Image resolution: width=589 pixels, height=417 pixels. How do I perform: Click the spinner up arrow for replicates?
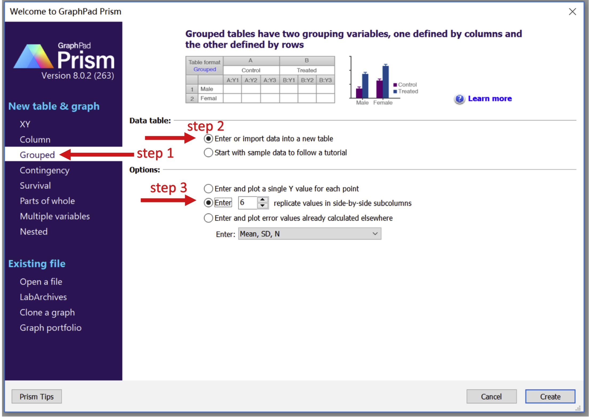pyautogui.click(x=262, y=200)
